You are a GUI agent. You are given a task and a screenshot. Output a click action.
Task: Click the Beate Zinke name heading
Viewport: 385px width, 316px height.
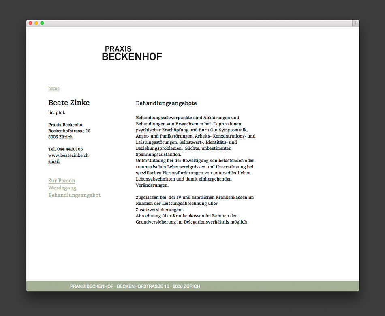pyautogui.click(x=69, y=103)
